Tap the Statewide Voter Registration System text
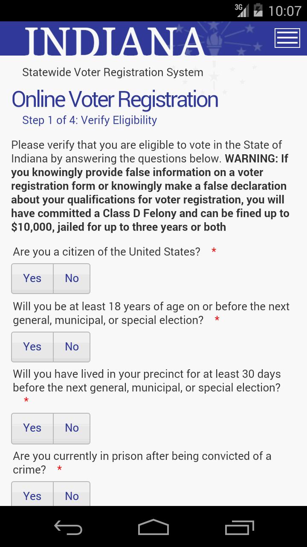This screenshot has height=547, width=307. (x=112, y=72)
